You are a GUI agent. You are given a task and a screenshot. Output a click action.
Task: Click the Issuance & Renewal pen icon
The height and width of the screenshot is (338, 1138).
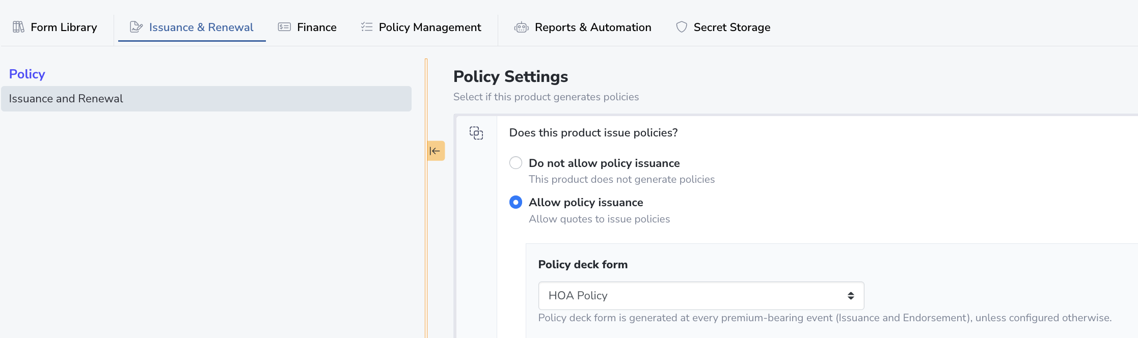(x=136, y=27)
